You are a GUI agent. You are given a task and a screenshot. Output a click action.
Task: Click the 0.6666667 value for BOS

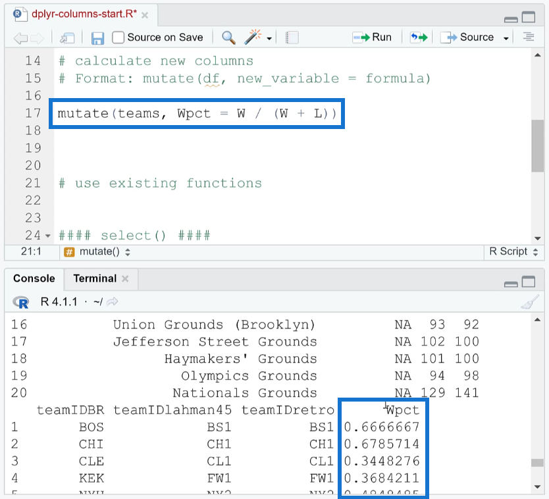(382, 427)
